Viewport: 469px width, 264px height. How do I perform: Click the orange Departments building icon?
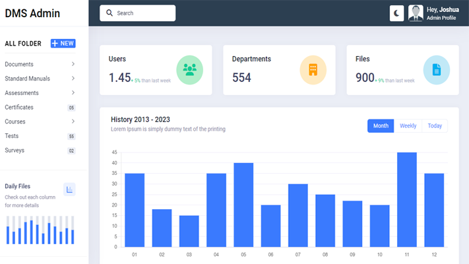(313, 70)
